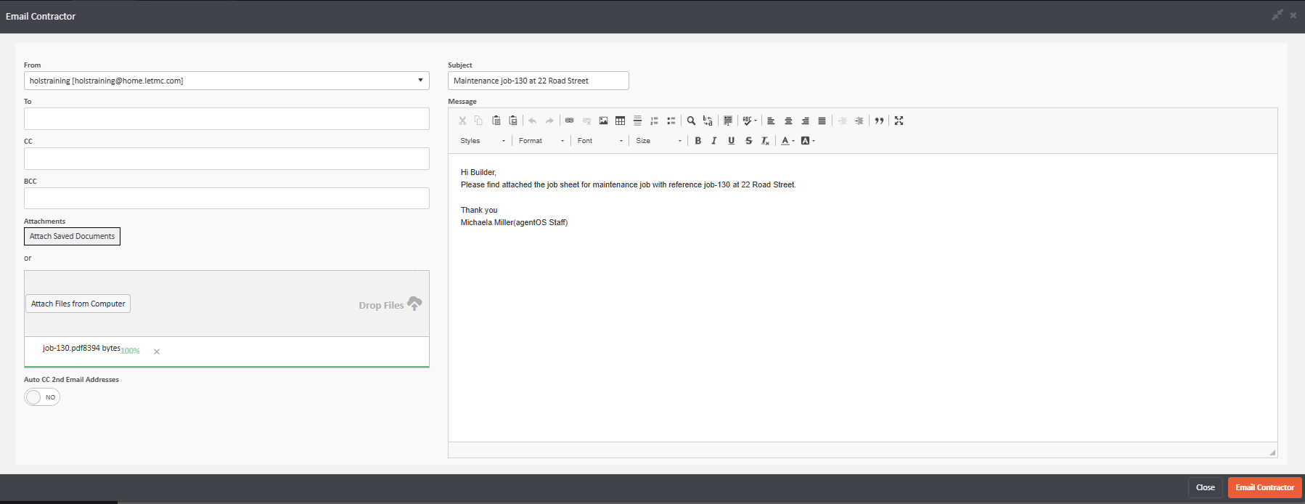Center align the message text
The image size is (1305, 504).
tap(788, 121)
